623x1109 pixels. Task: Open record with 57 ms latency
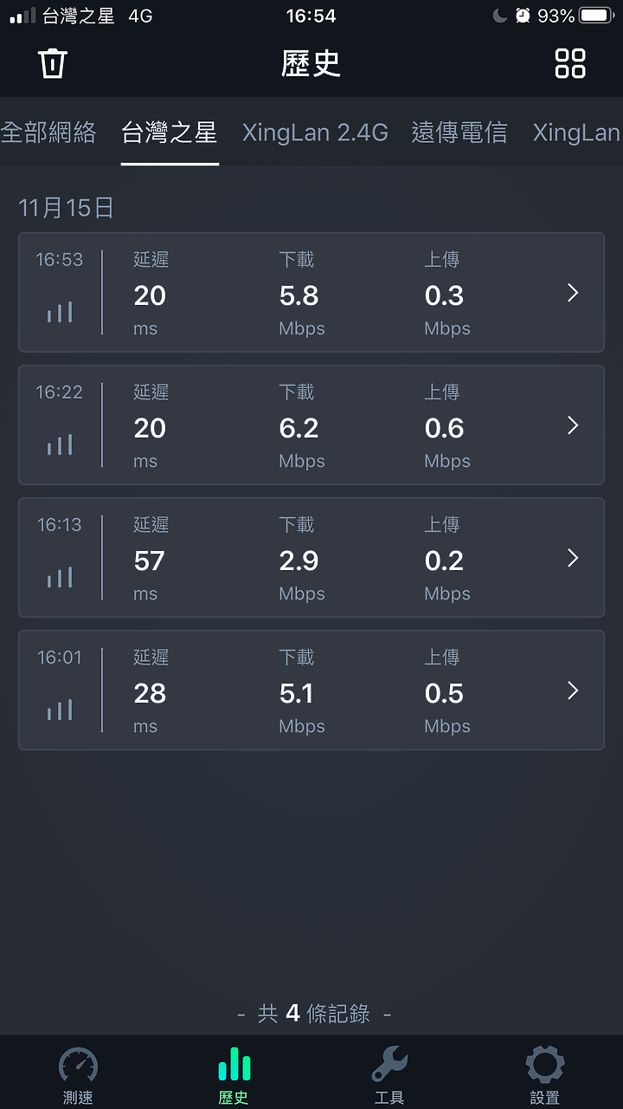coord(311,558)
